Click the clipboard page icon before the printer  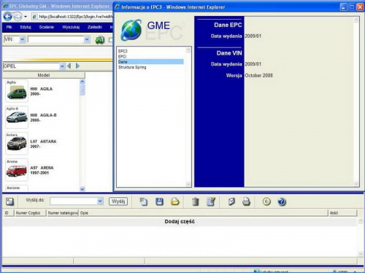coord(231,202)
